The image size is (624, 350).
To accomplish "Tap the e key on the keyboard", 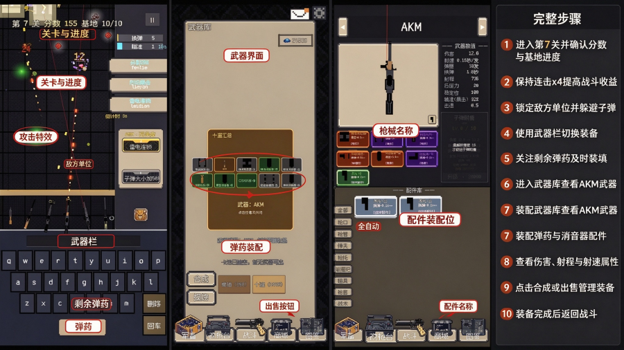I will (42, 261).
